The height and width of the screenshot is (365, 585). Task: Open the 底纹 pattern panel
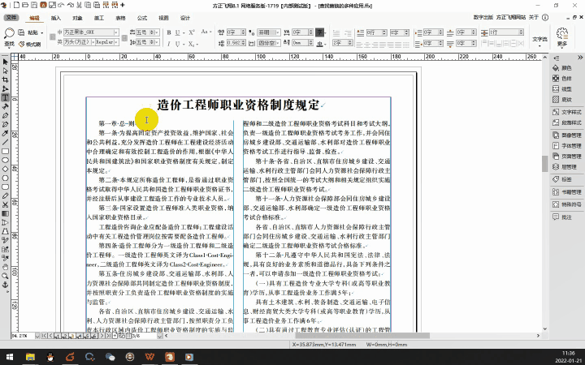[x=562, y=100]
